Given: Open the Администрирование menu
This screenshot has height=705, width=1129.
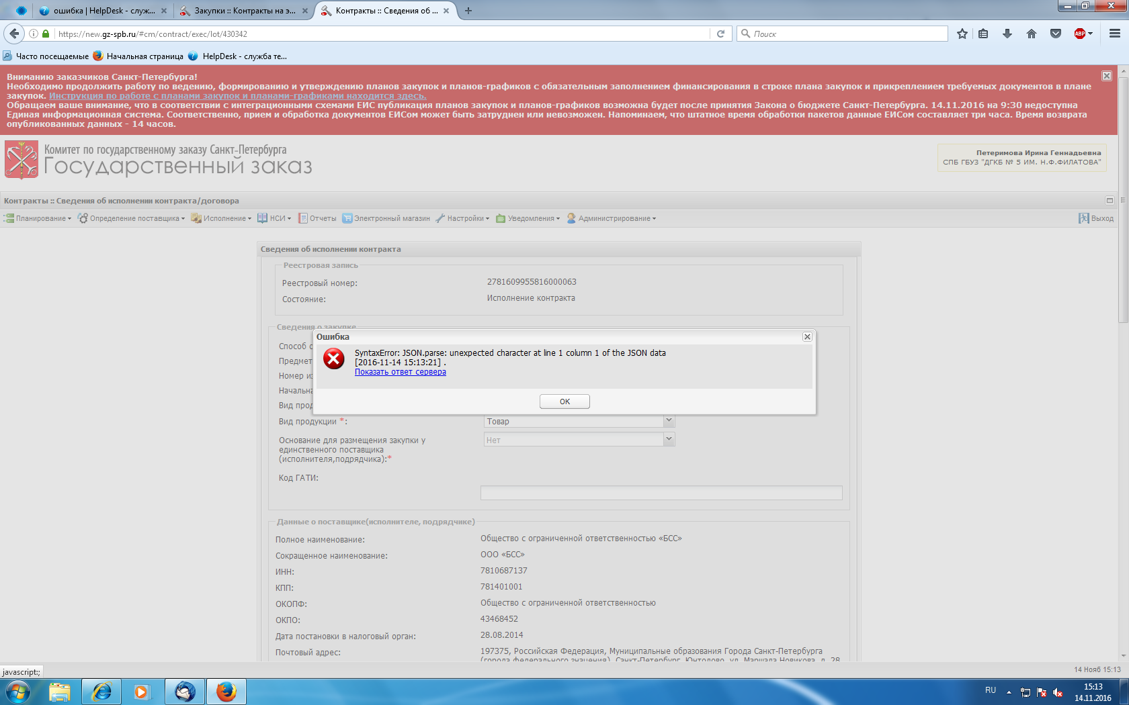Looking at the screenshot, I should coord(611,218).
